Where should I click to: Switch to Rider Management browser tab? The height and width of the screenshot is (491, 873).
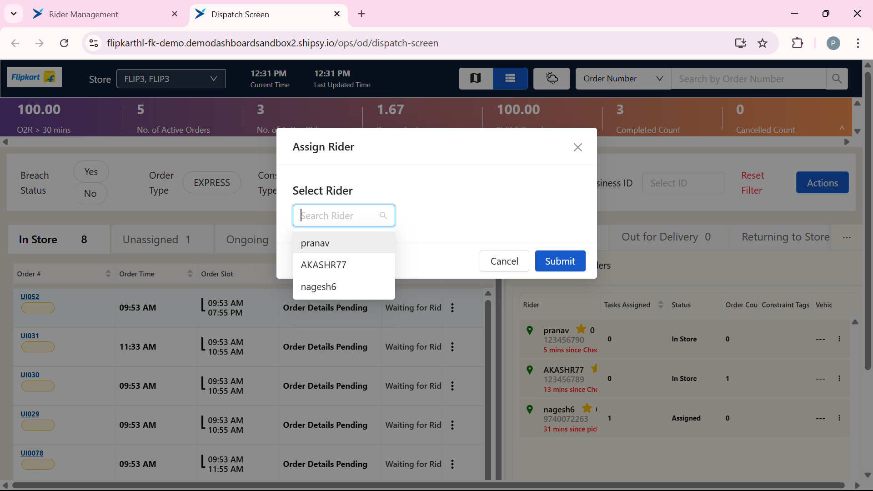click(x=105, y=14)
